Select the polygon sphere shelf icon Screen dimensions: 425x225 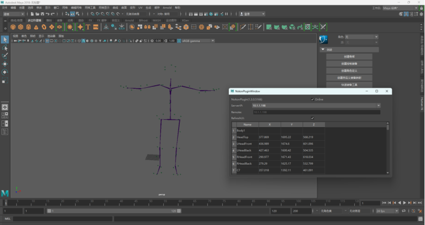[x=13, y=27]
